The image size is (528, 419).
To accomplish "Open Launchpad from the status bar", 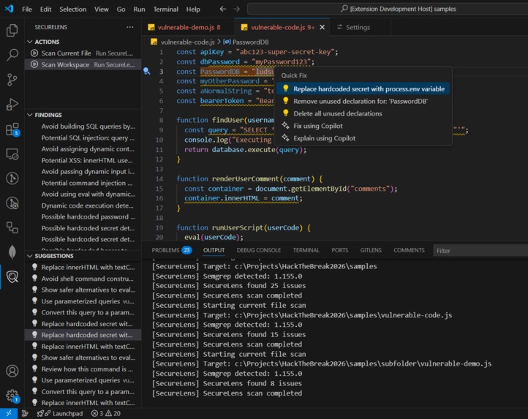I will pyautogui.click(x=60, y=413).
